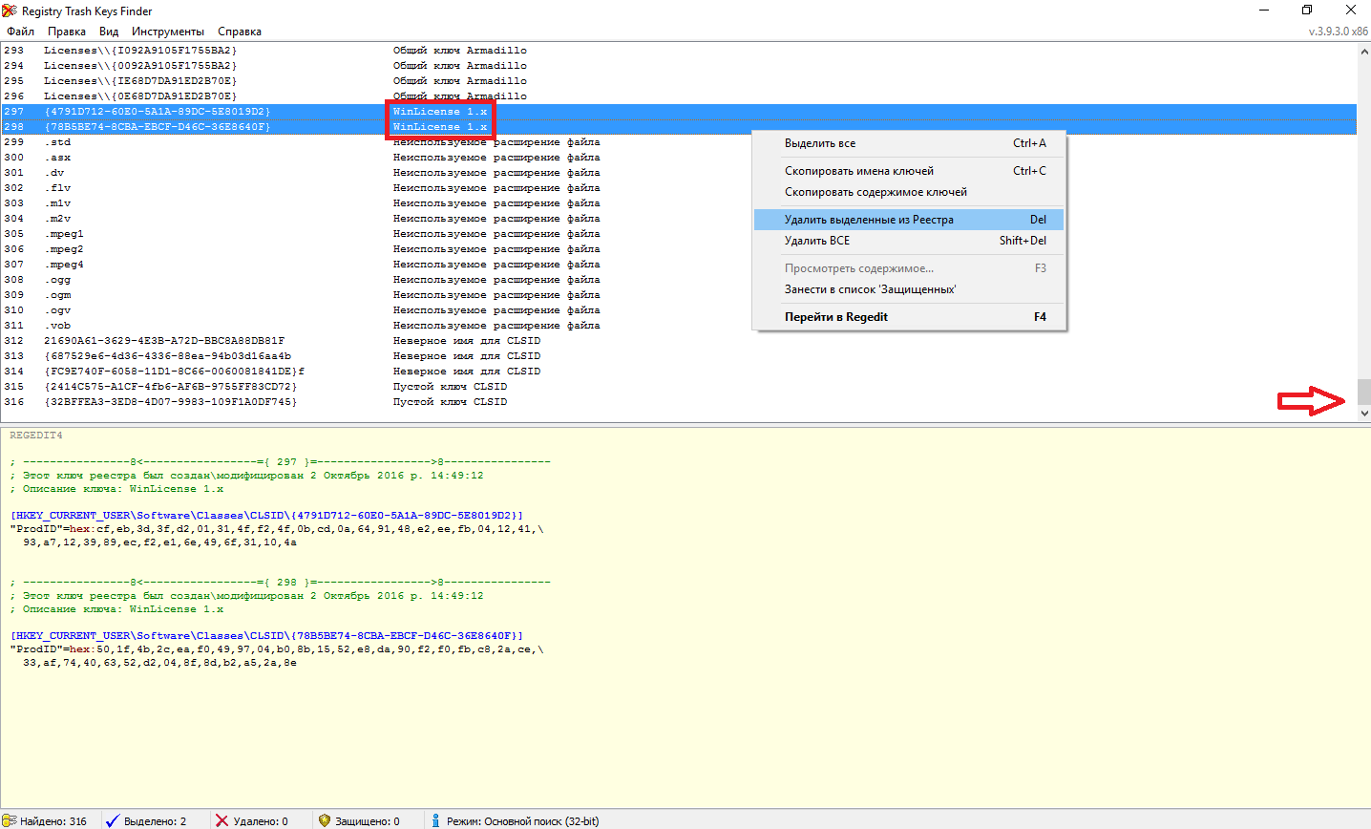Image resolution: width=1371 pixels, height=829 pixels.
Task: Click the shield protected-count icon
Action: 325,820
